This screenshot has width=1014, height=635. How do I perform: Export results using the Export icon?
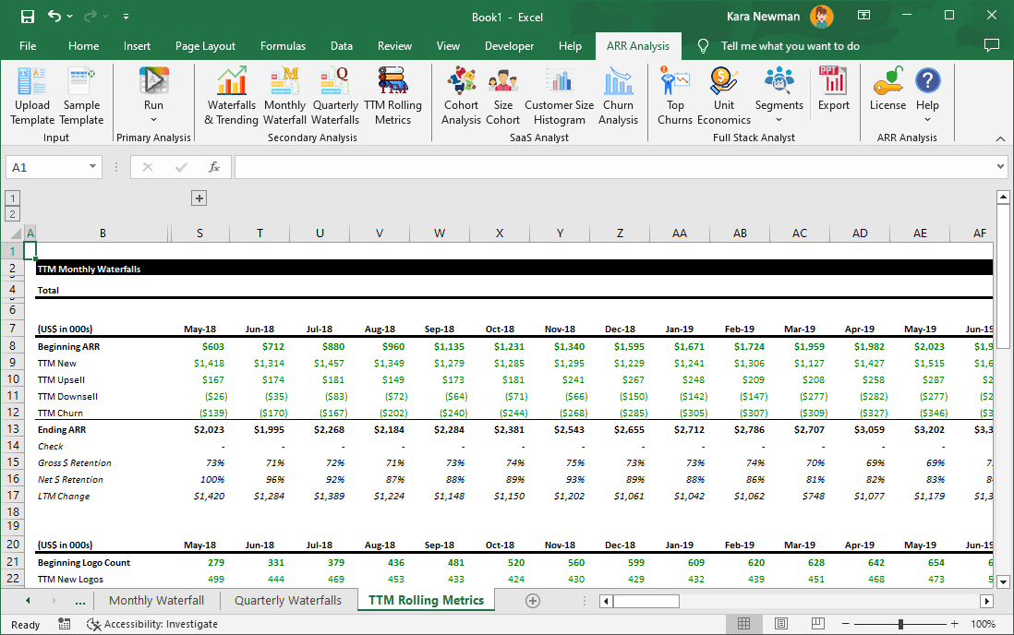[x=834, y=92]
